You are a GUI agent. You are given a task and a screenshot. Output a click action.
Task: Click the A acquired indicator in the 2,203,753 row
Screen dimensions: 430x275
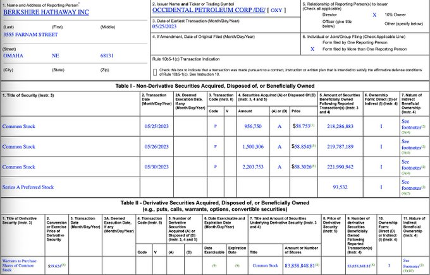point(279,167)
